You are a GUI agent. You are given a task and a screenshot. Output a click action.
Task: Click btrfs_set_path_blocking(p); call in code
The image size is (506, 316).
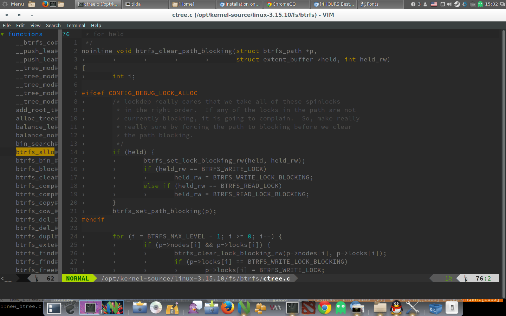164,211
